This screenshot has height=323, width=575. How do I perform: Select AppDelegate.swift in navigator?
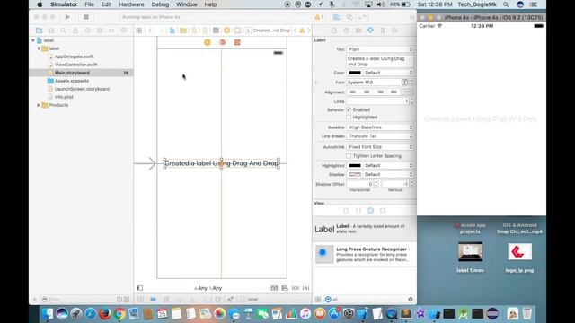(x=74, y=57)
